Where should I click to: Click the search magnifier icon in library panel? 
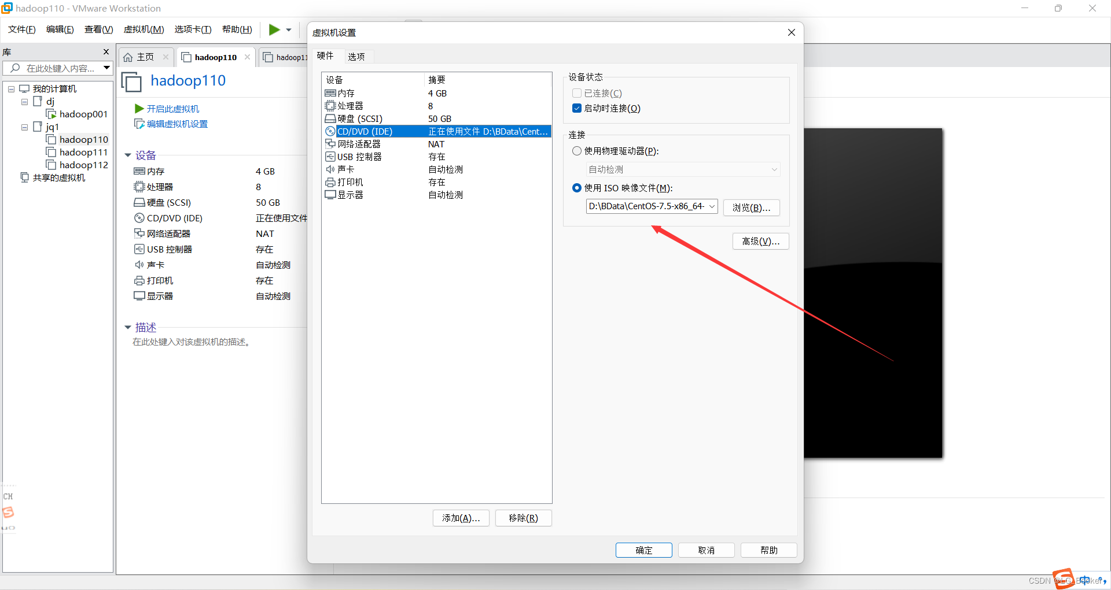pos(15,68)
